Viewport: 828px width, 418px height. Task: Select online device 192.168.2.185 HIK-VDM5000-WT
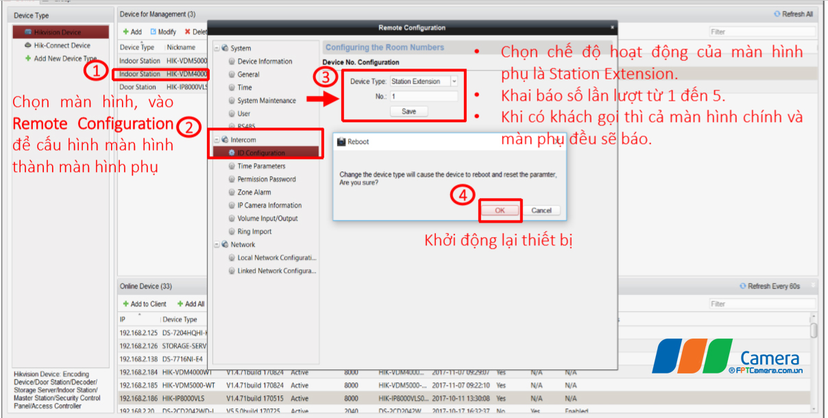(x=463, y=385)
